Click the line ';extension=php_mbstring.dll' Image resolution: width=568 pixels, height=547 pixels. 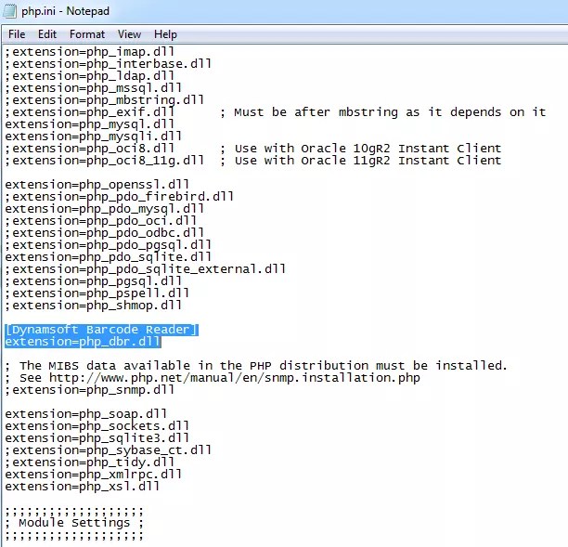(x=104, y=100)
